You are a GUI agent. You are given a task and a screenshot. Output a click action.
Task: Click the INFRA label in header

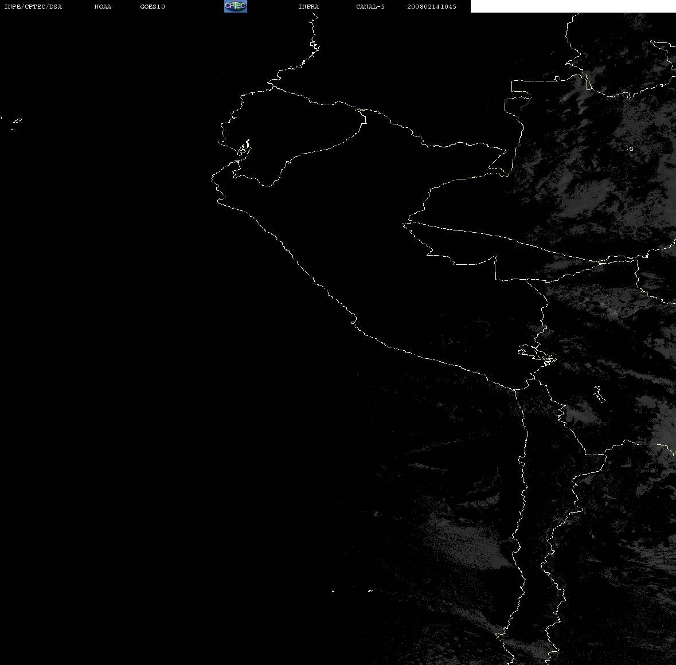click(308, 6)
